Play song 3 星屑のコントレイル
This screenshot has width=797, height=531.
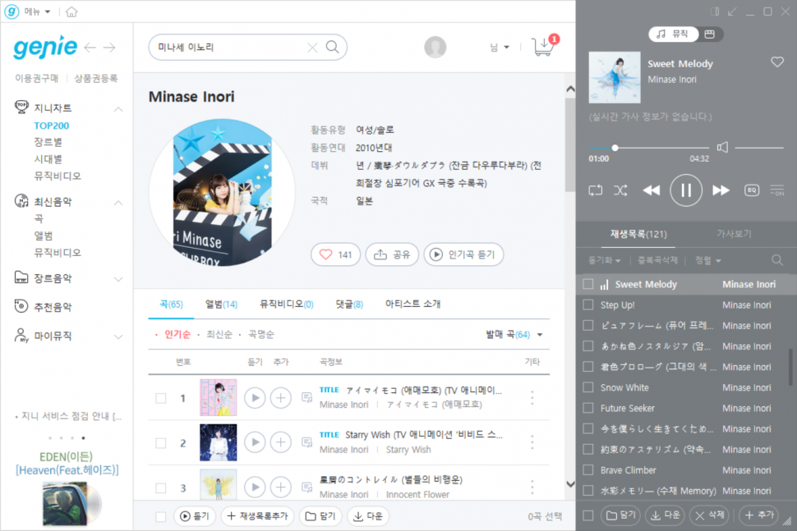pyautogui.click(x=256, y=488)
